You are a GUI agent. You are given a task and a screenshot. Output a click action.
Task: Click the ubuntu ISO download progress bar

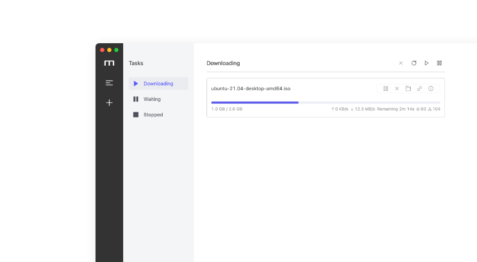pyautogui.click(x=325, y=102)
